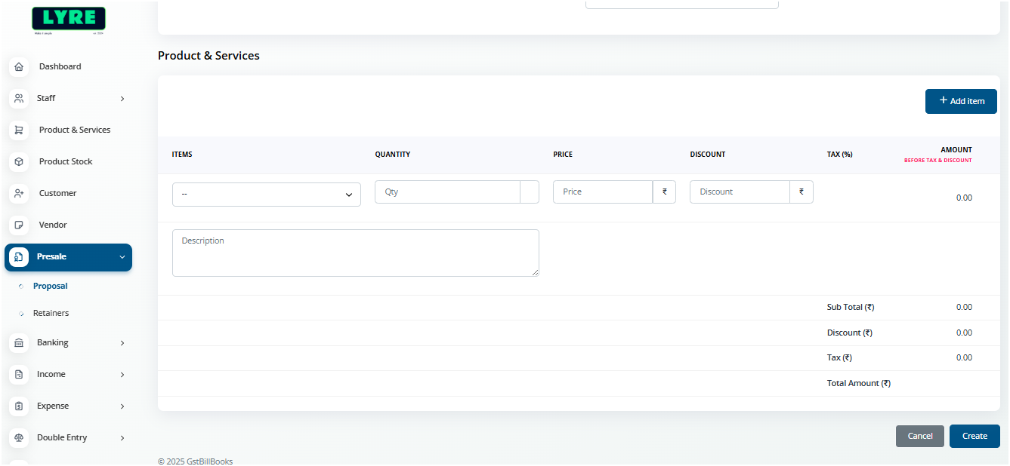The height and width of the screenshot is (466, 1010).
Task: Click the Dashboard home icon
Action: tap(19, 66)
